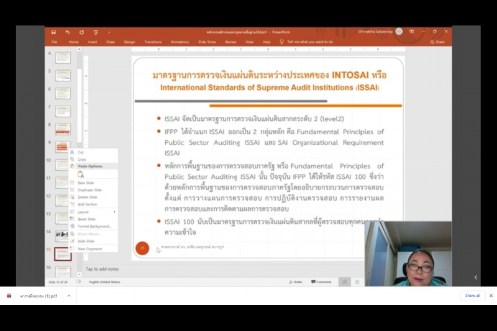Choose Duplicate Slide from context menu

pyautogui.click(x=89, y=190)
